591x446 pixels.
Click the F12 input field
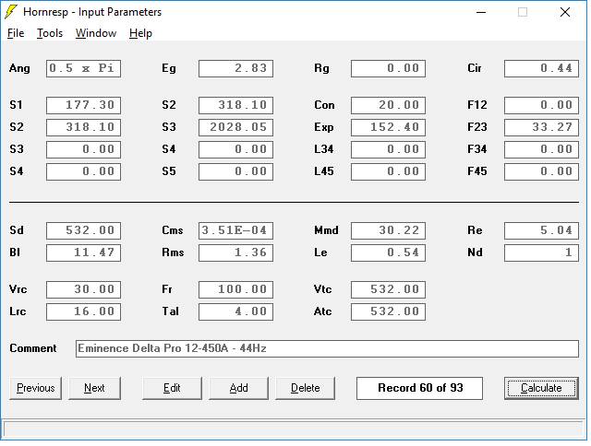click(541, 105)
